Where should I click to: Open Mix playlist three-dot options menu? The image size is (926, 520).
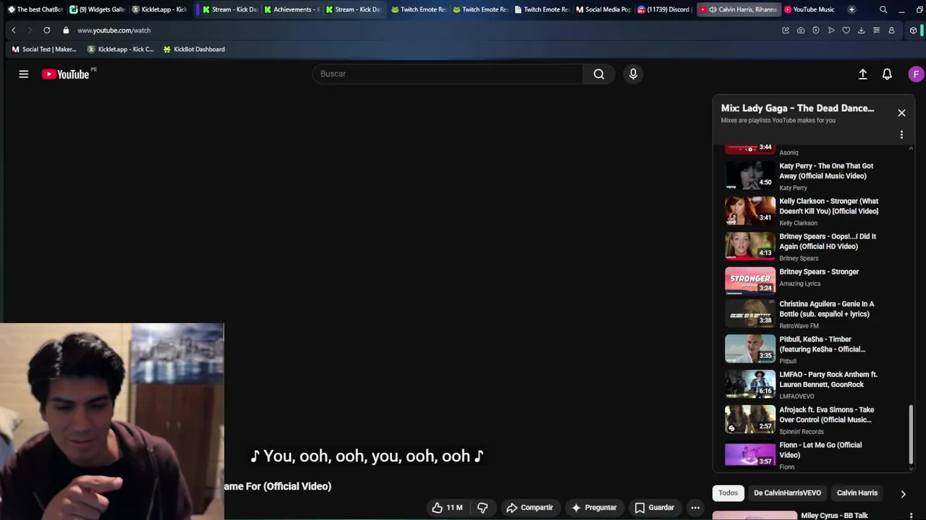coord(901,135)
